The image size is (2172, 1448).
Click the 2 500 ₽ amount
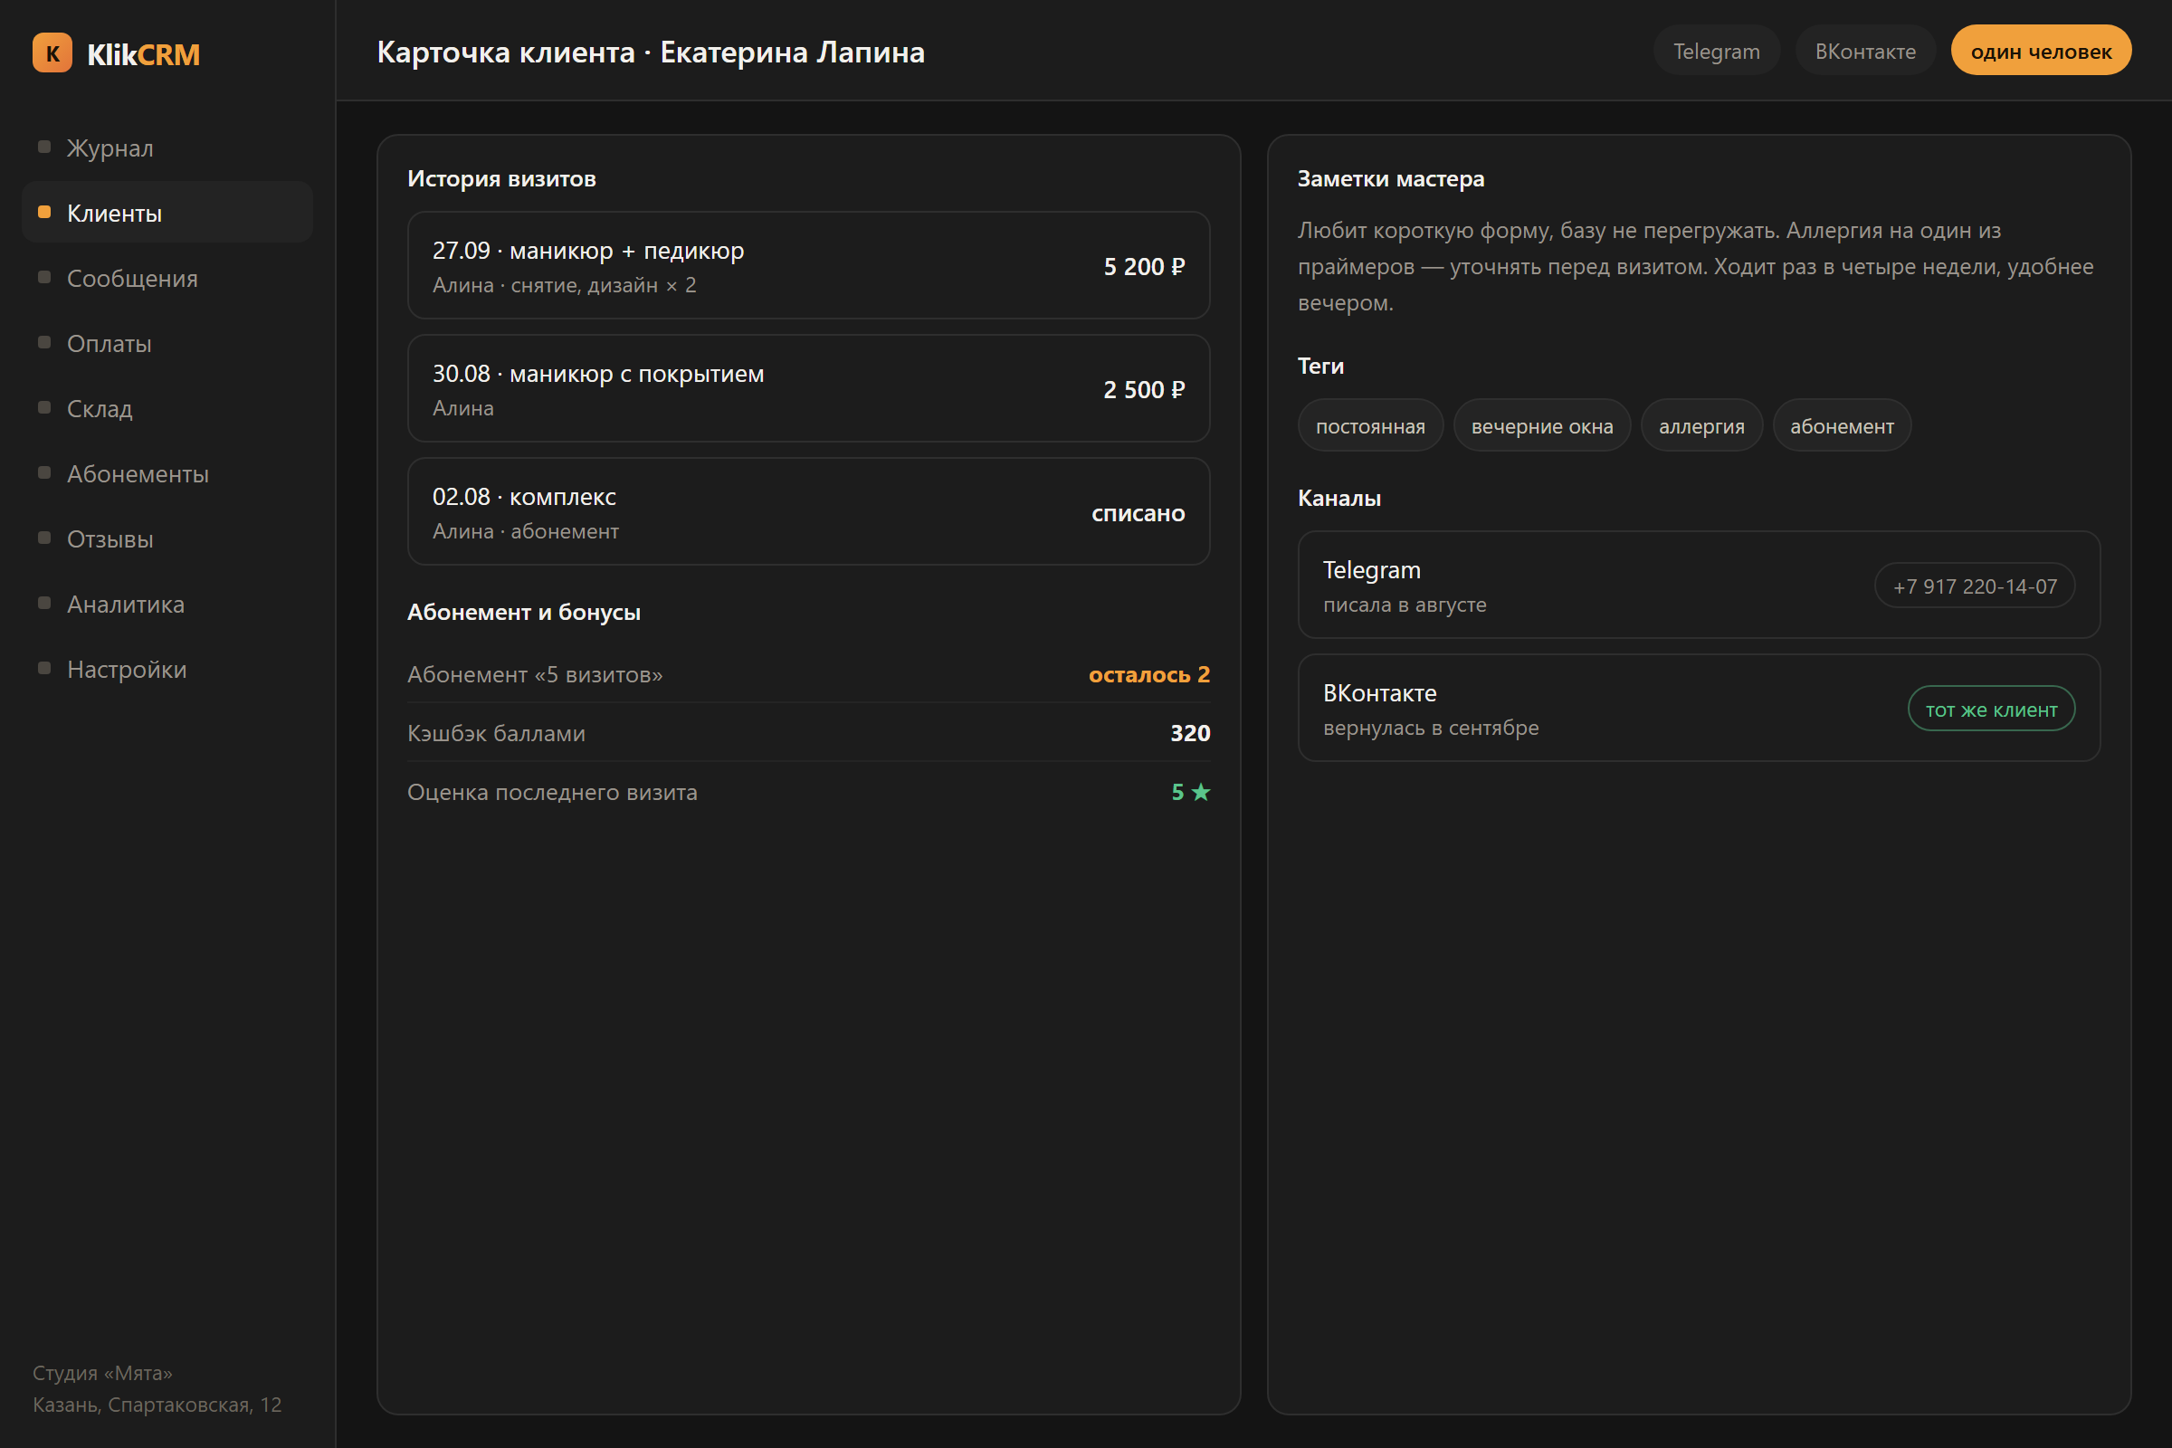pyautogui.click(x=1143, y=390)
